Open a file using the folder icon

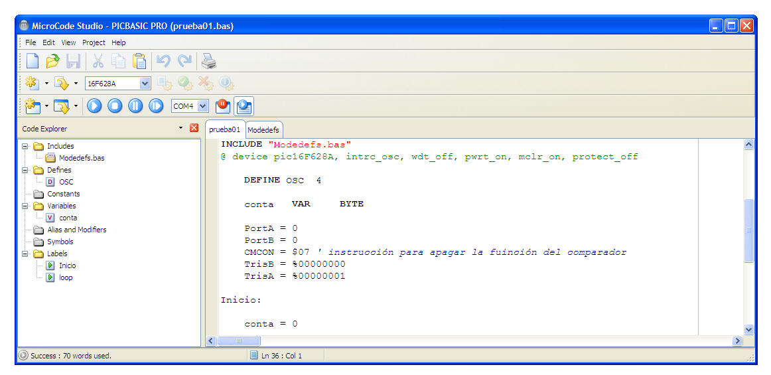coord(52,61)
